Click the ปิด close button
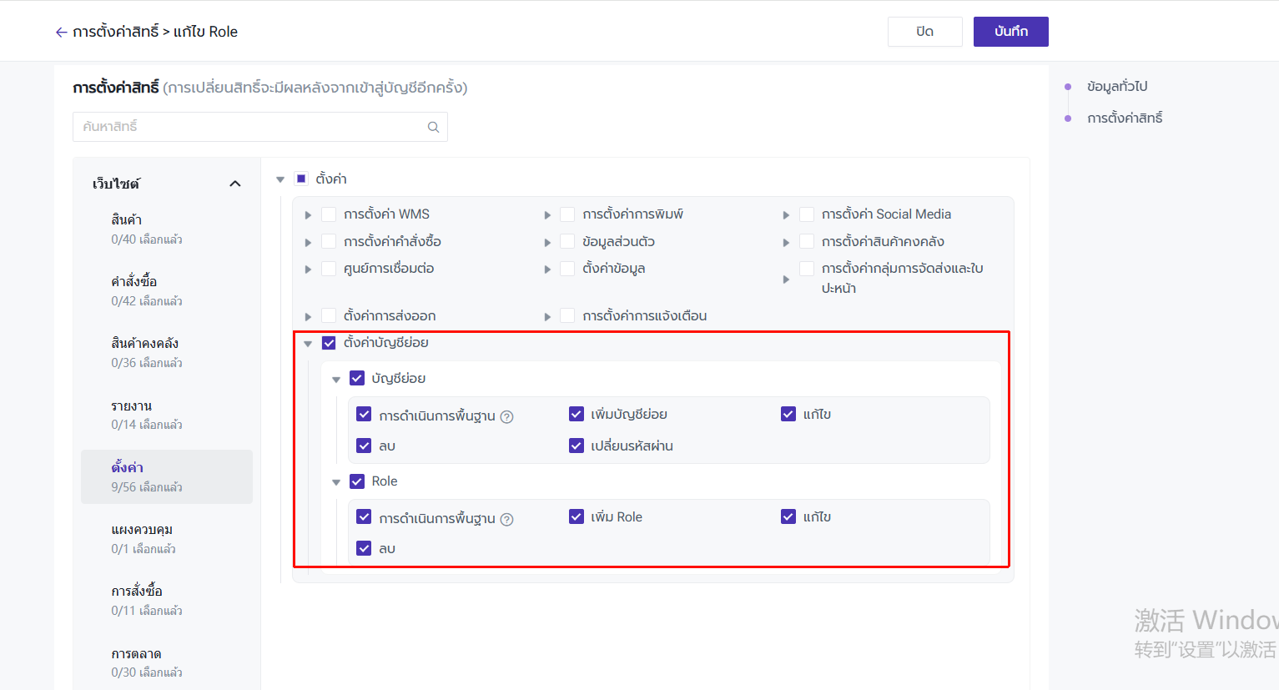 tap(924, 32)
